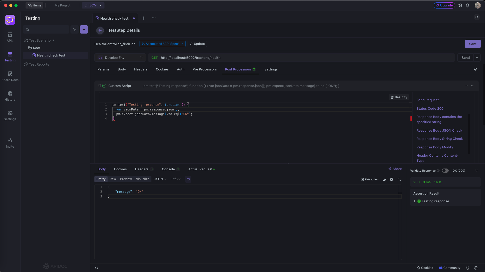
Task: Click the Update button
Action: tap(197, 44)
